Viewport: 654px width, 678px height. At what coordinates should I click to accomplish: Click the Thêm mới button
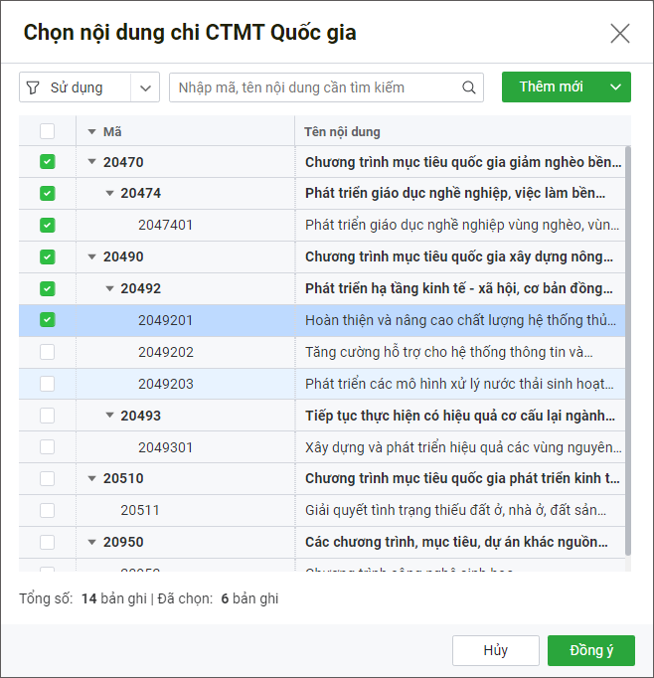point(551,87)
